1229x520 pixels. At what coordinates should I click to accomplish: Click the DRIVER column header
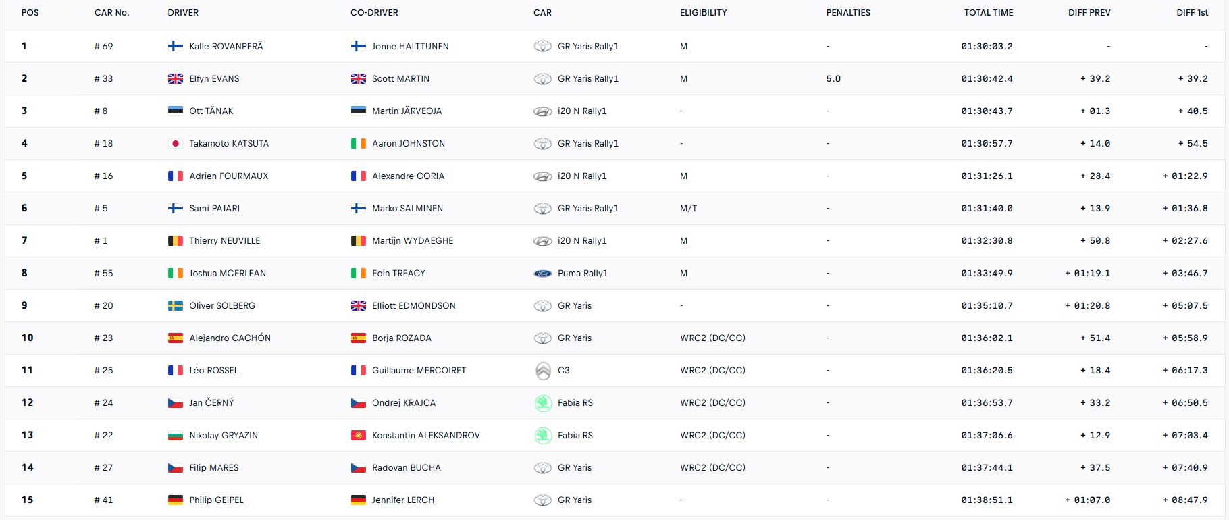click(x=183, y=13)
